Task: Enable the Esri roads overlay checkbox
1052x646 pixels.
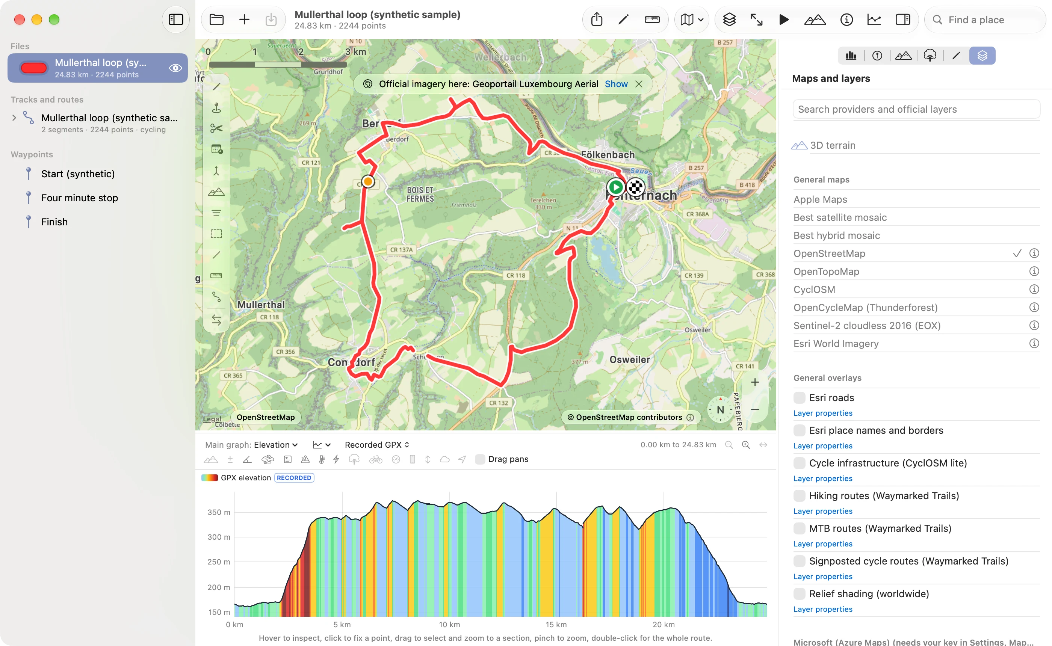Action: (799, 398)
